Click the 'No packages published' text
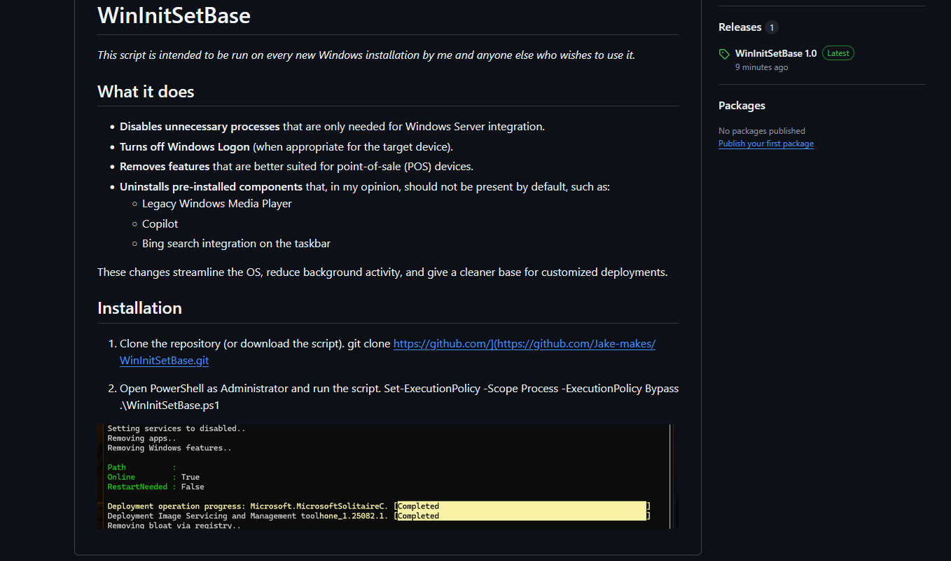The height and width of the screenshot is (561, 951). (761, 131)
